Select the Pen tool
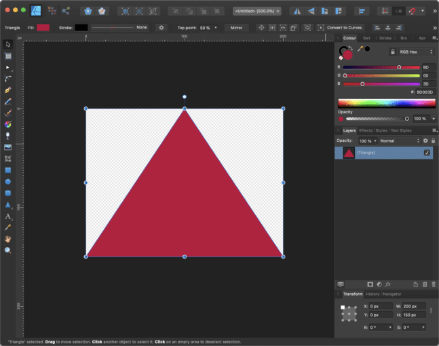This screenshot has width=439, height=346. point(8,90)
